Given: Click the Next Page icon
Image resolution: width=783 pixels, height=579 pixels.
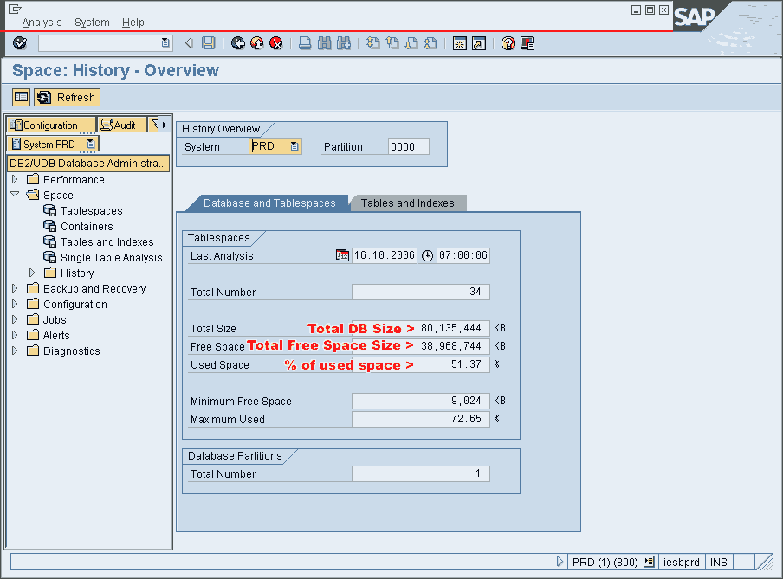Looking at the screenshot, I should click(x=411, y=43).
